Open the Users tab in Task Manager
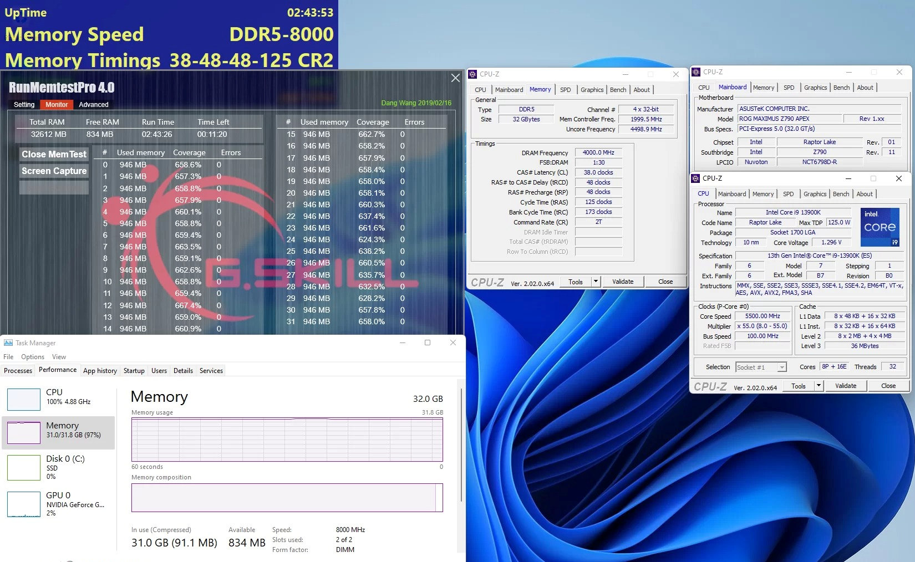Viewport: 915px width, 562px height. [159, 371]
